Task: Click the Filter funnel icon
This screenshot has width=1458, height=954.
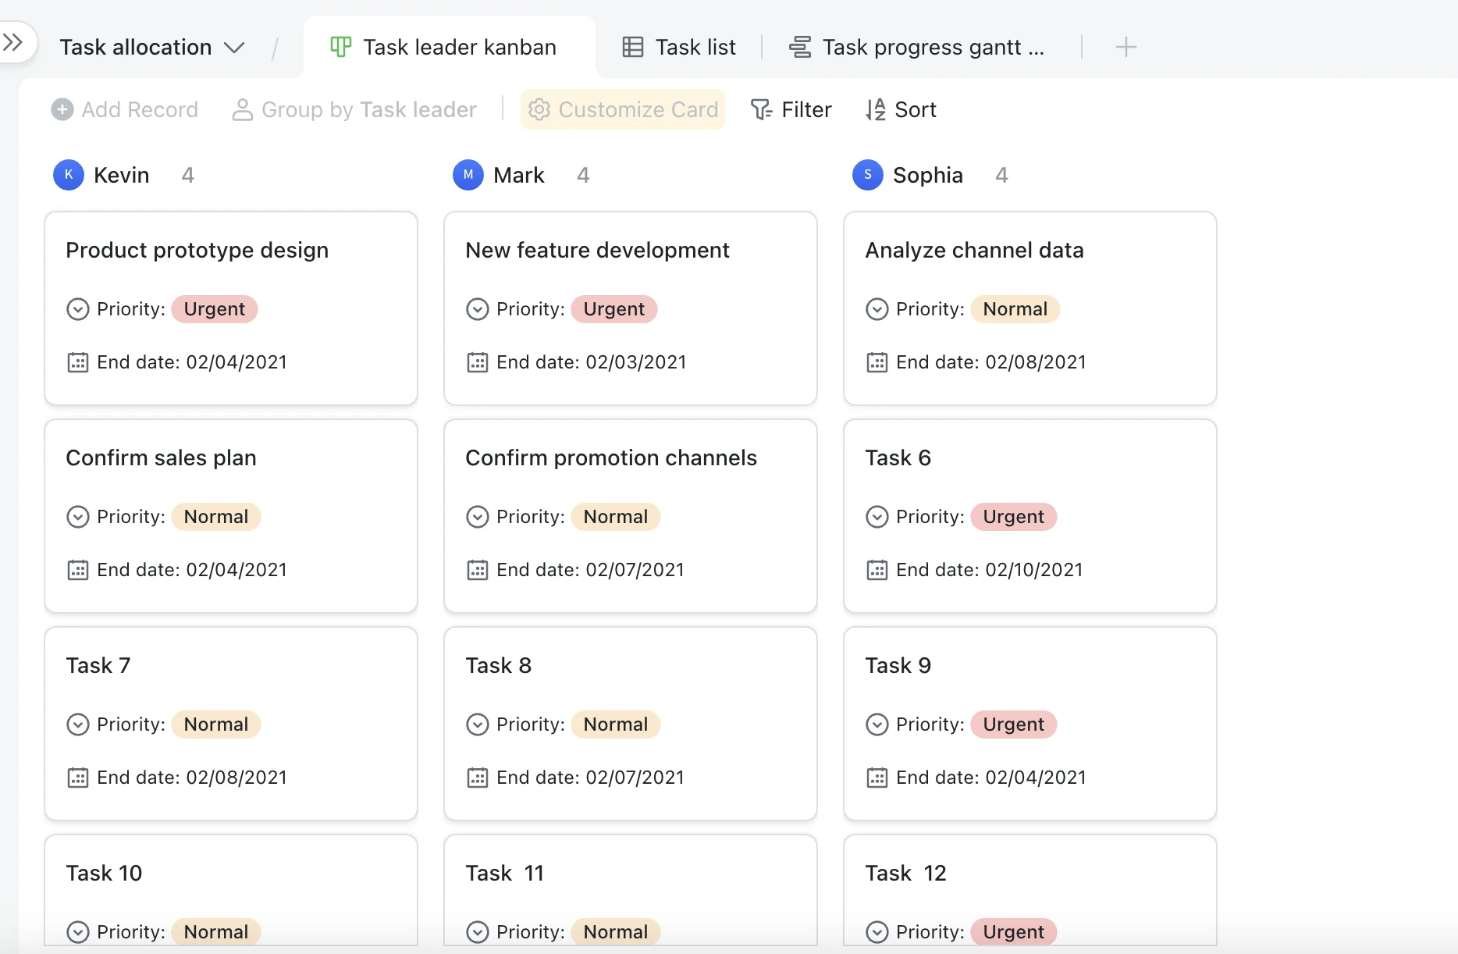Action: tap(761, 109)
